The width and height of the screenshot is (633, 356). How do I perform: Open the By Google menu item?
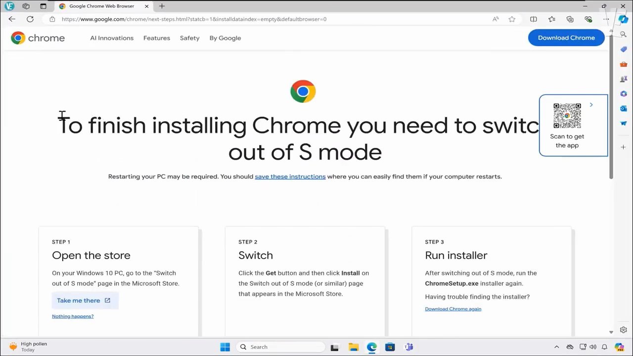point(225,38)
